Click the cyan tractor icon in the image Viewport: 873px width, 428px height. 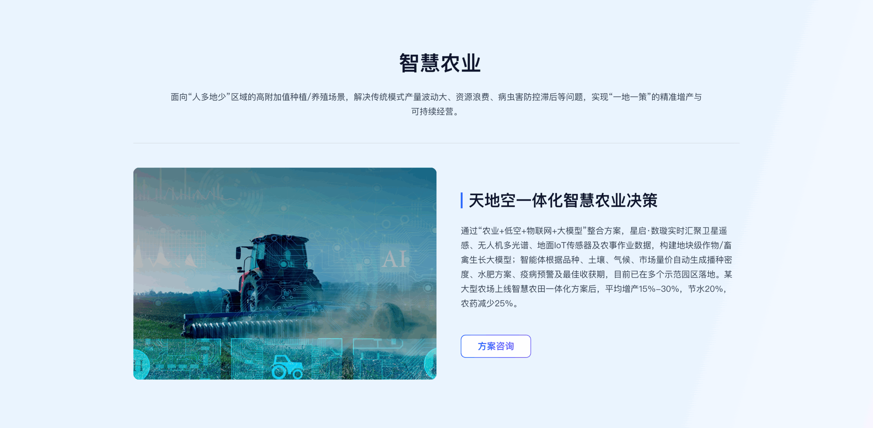287,367
